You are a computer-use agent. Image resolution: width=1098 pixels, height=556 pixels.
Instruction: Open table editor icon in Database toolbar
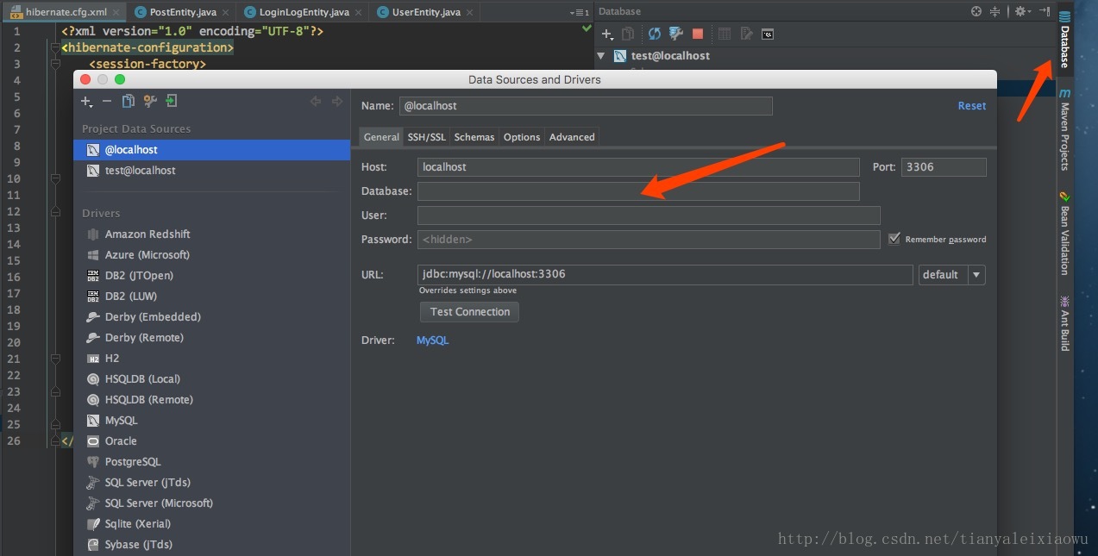pyautogui.click(x=725, y=34)
